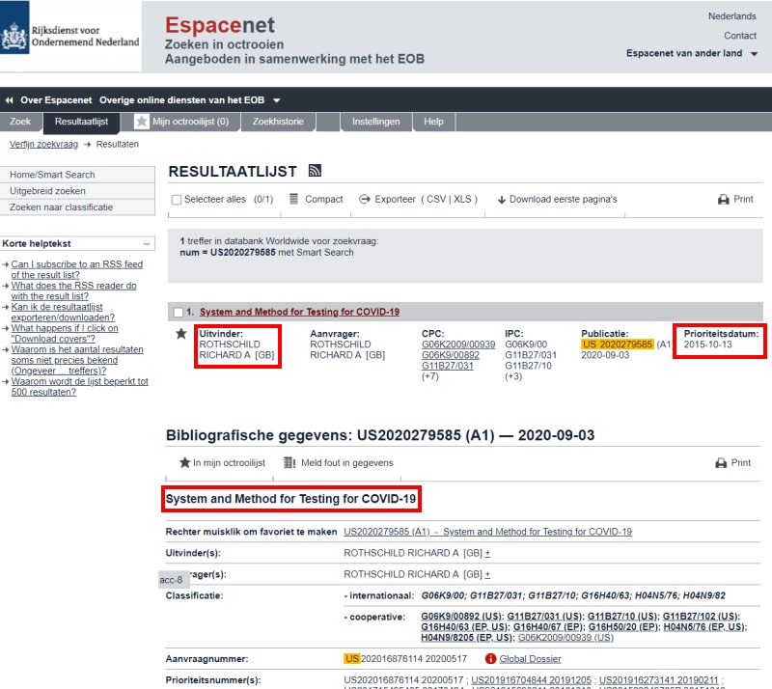The height and width of the screenshot is (689, 772).
Task: Open CPC link G06K2009/00939 in result row
Action: 457,344
